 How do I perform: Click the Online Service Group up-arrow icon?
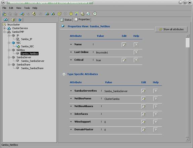pos(47,14)
